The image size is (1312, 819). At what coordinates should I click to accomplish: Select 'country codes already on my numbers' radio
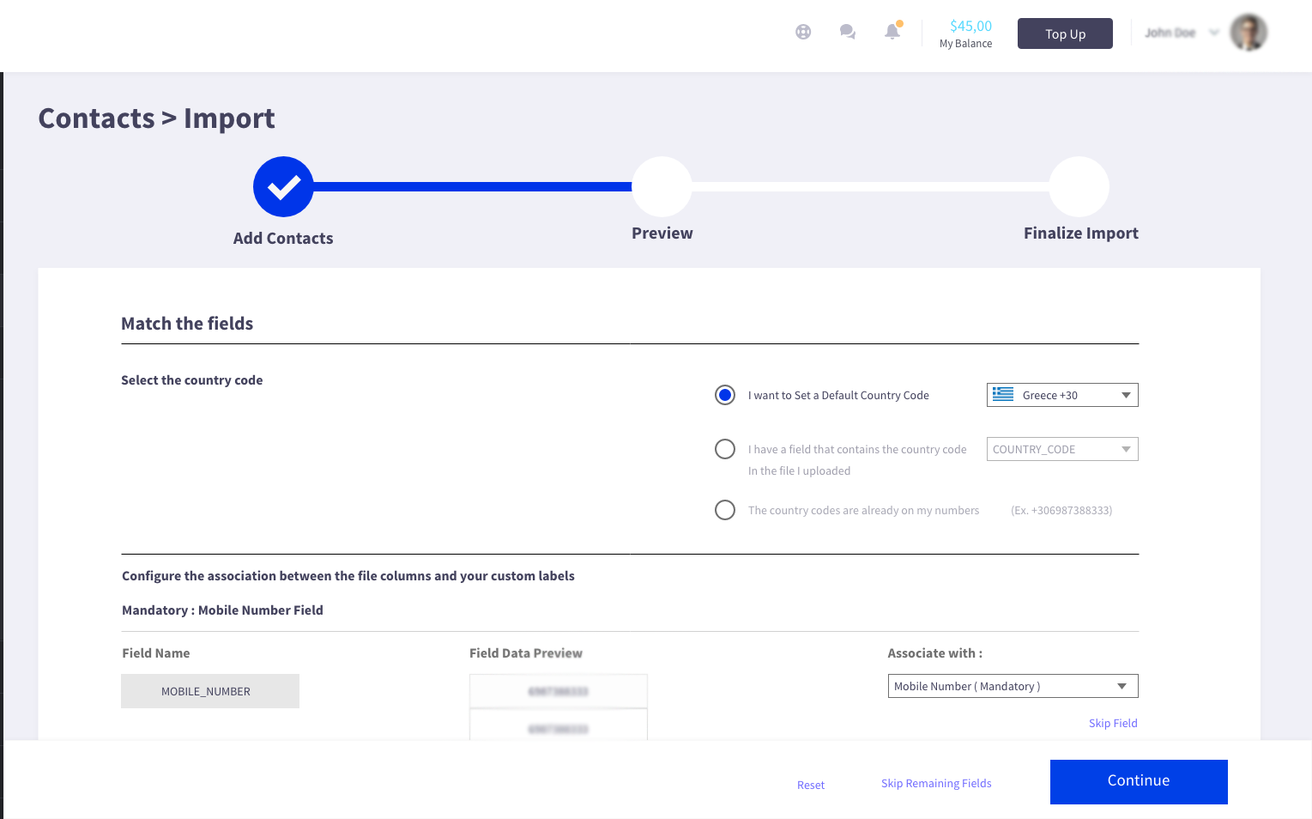(725, 510)
